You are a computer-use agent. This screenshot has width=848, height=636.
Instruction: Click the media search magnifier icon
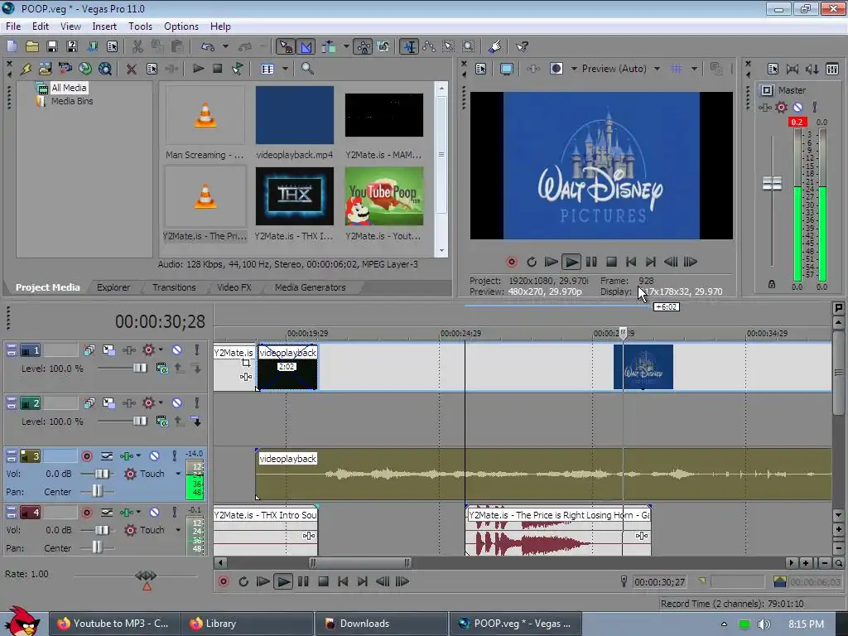point(307,69)
